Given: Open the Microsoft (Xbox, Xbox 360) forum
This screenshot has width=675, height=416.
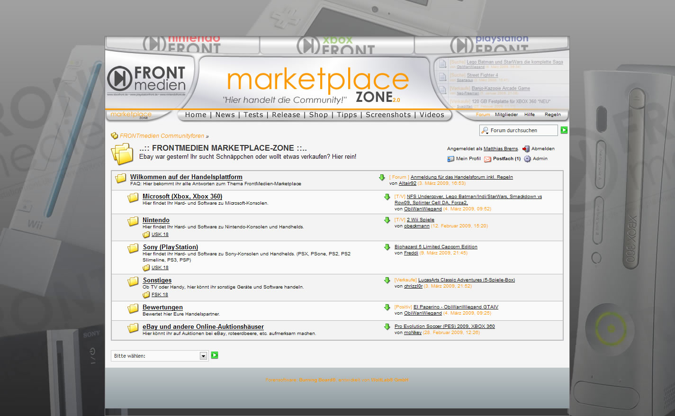Looking at the screenshot, I should point(182,196).
